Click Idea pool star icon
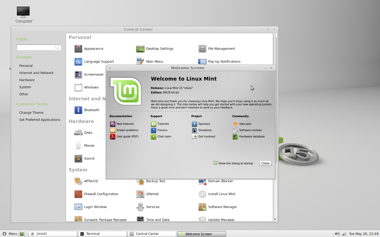This screenshot has height=237, width=380. (235, 124)
